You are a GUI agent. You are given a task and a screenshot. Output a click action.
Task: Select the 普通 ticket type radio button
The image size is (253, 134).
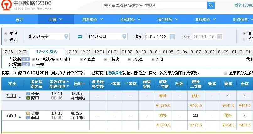click(244, 33)
